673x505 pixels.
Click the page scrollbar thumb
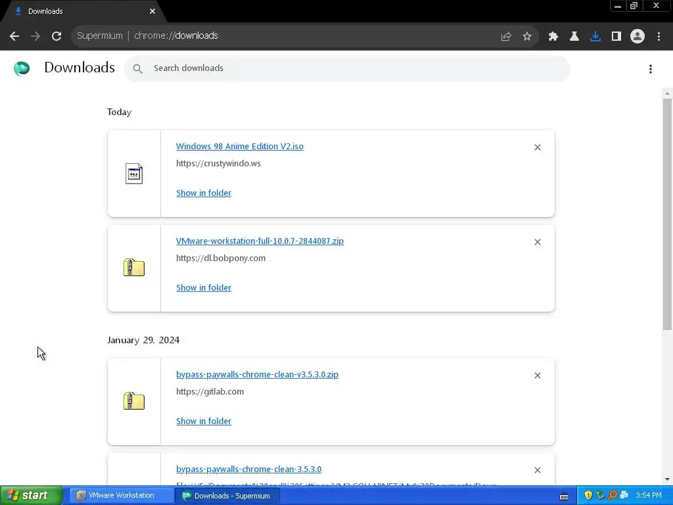coord(667,214)
